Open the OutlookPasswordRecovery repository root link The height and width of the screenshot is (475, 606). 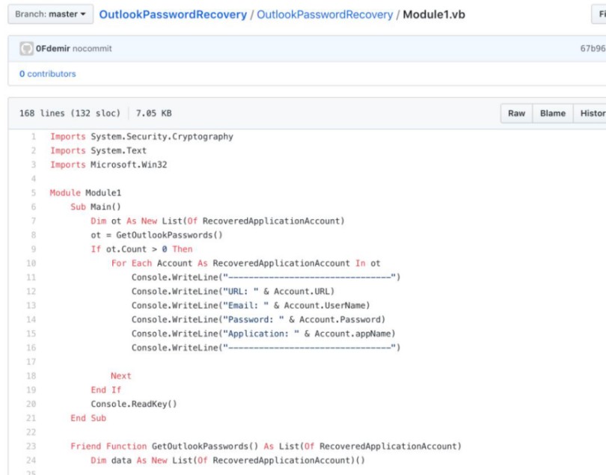pos(173,15)
